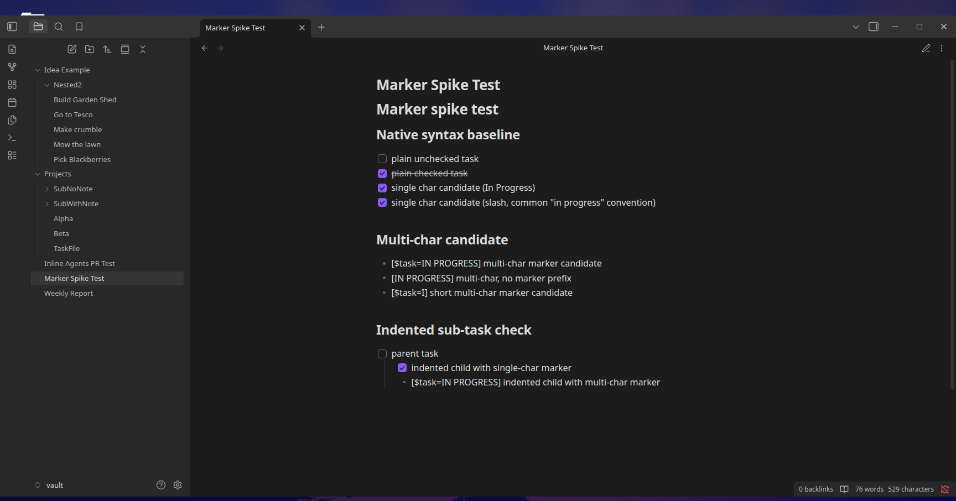Toggle the In Progress single char checkbox

pos(382,188)
